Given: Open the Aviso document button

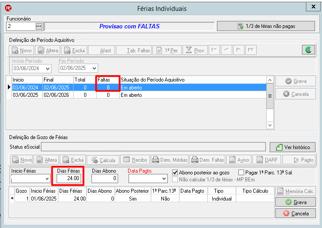Looking at the screenshot, I should (239, 160).
